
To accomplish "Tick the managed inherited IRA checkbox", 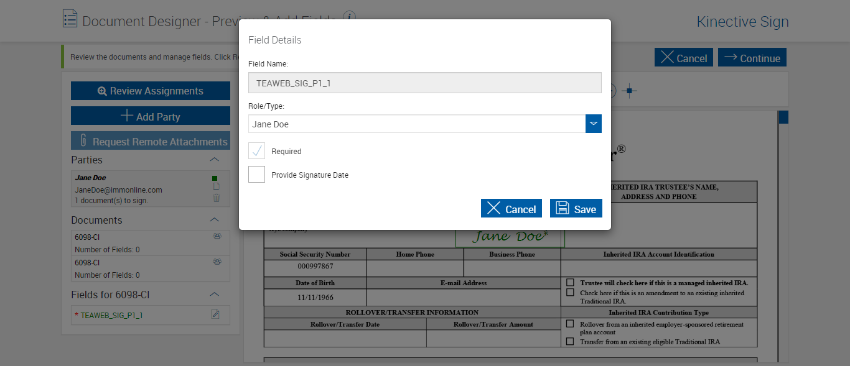I will click(x=570, y=282).
